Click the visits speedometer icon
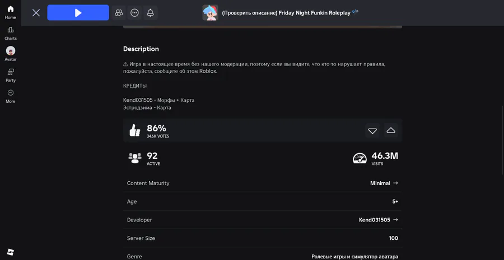Image resolution: width=504 pixels, height=260 pixels. (x=360, y=158)
